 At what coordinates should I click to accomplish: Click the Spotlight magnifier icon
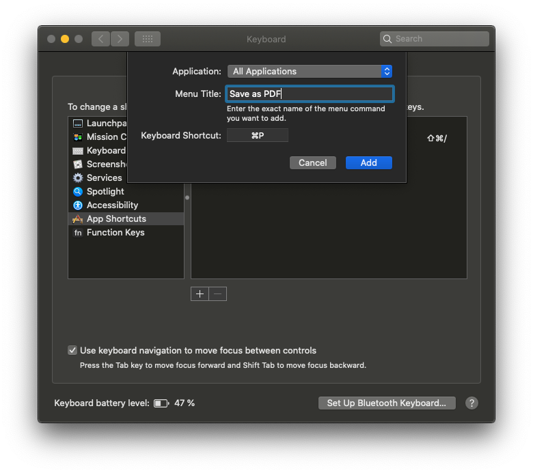(x=78, y=192)
